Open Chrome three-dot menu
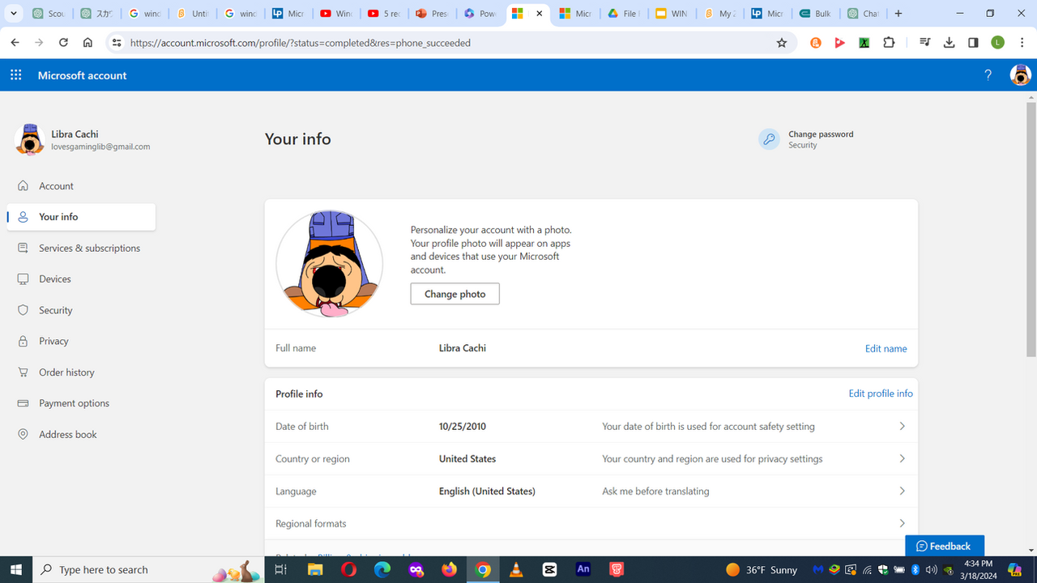This screenshot has width=1037, height=583. tap(1022, 43)
